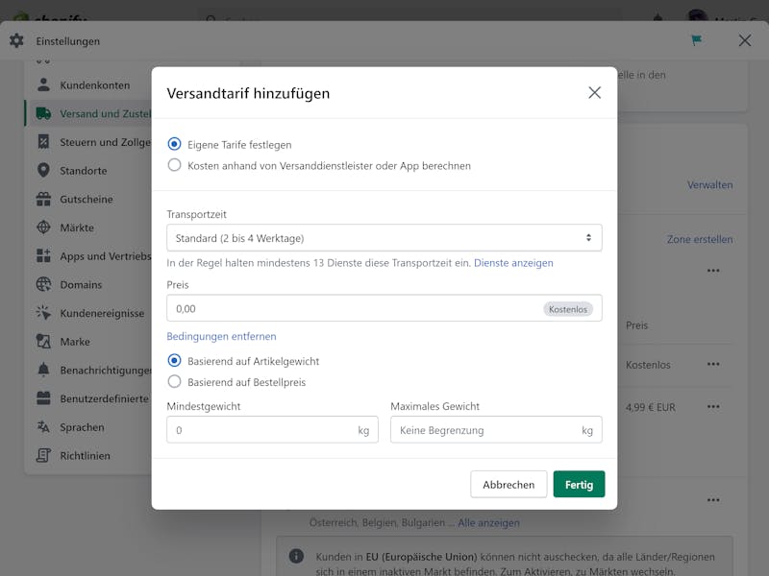Click the Gutscheine gift icon
Image resolution: width=769 pixels, height=576 pixels.
(43, 199)
